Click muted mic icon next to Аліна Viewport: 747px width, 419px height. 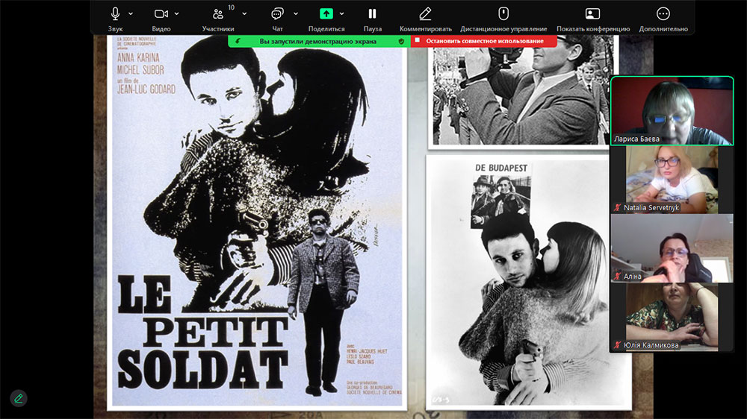point(618,277)
